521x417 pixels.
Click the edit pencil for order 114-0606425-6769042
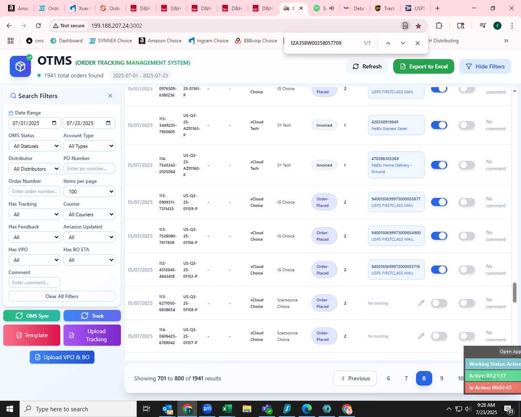[421, 336]
